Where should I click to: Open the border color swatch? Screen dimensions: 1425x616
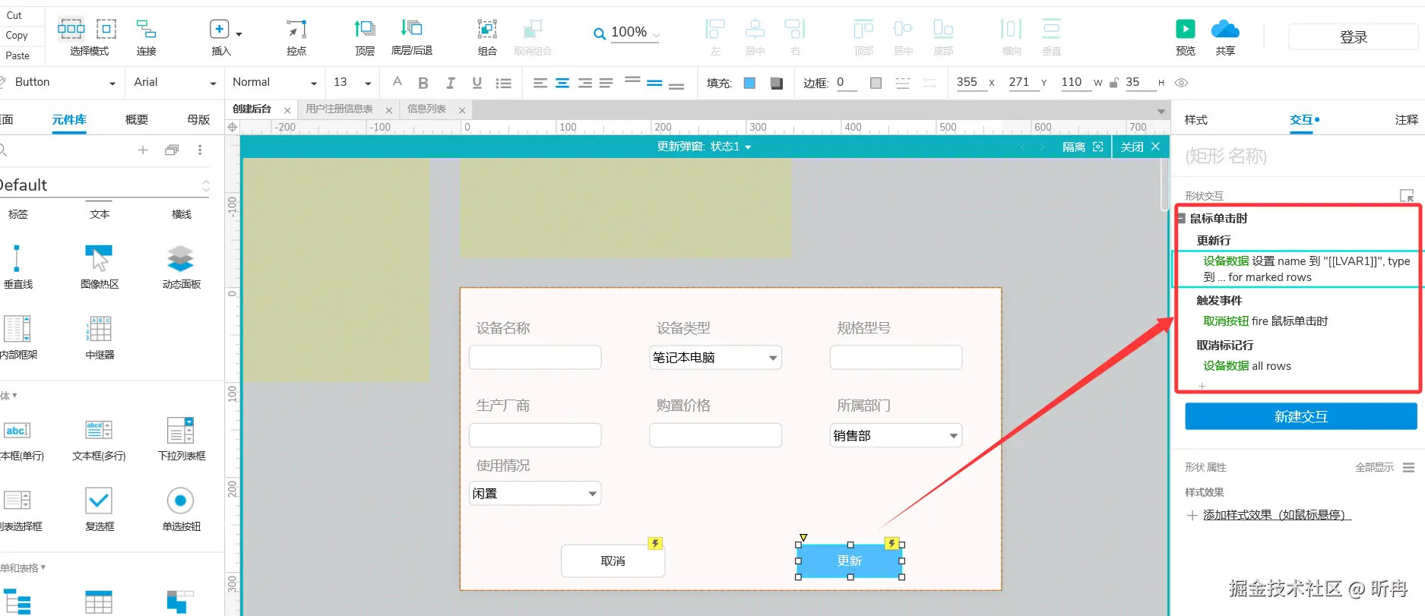pyautogui.click(x=876, y=83)
